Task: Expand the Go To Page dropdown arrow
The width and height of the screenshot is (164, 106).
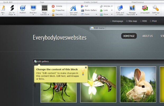Action: pos(15,15)
